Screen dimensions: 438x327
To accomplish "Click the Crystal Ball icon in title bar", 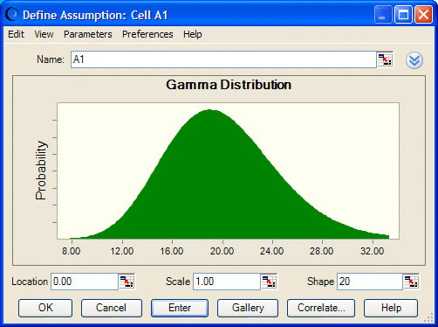I will (x=11, y=14).
